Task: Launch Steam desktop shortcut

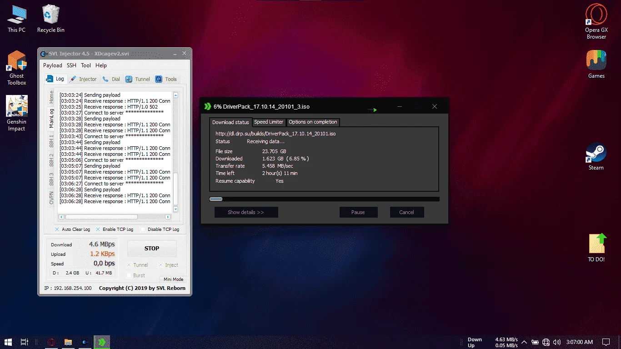Action: click(x=596, y=156)
